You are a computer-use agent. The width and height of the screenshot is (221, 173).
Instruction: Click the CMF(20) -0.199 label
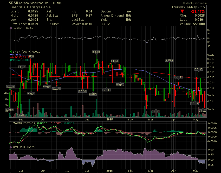24,147
